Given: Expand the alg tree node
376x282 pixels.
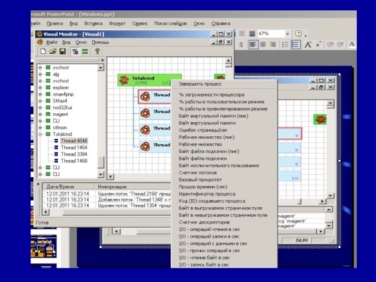Looking at the screenshot, I should 40,74.
